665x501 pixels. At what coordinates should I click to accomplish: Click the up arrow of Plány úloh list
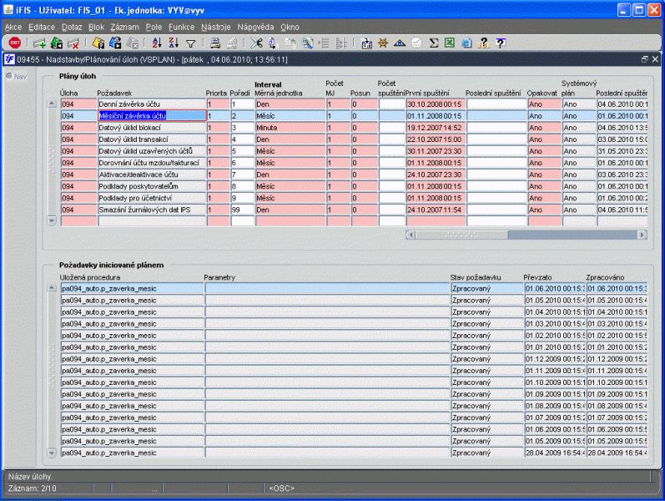coord(52,104)
